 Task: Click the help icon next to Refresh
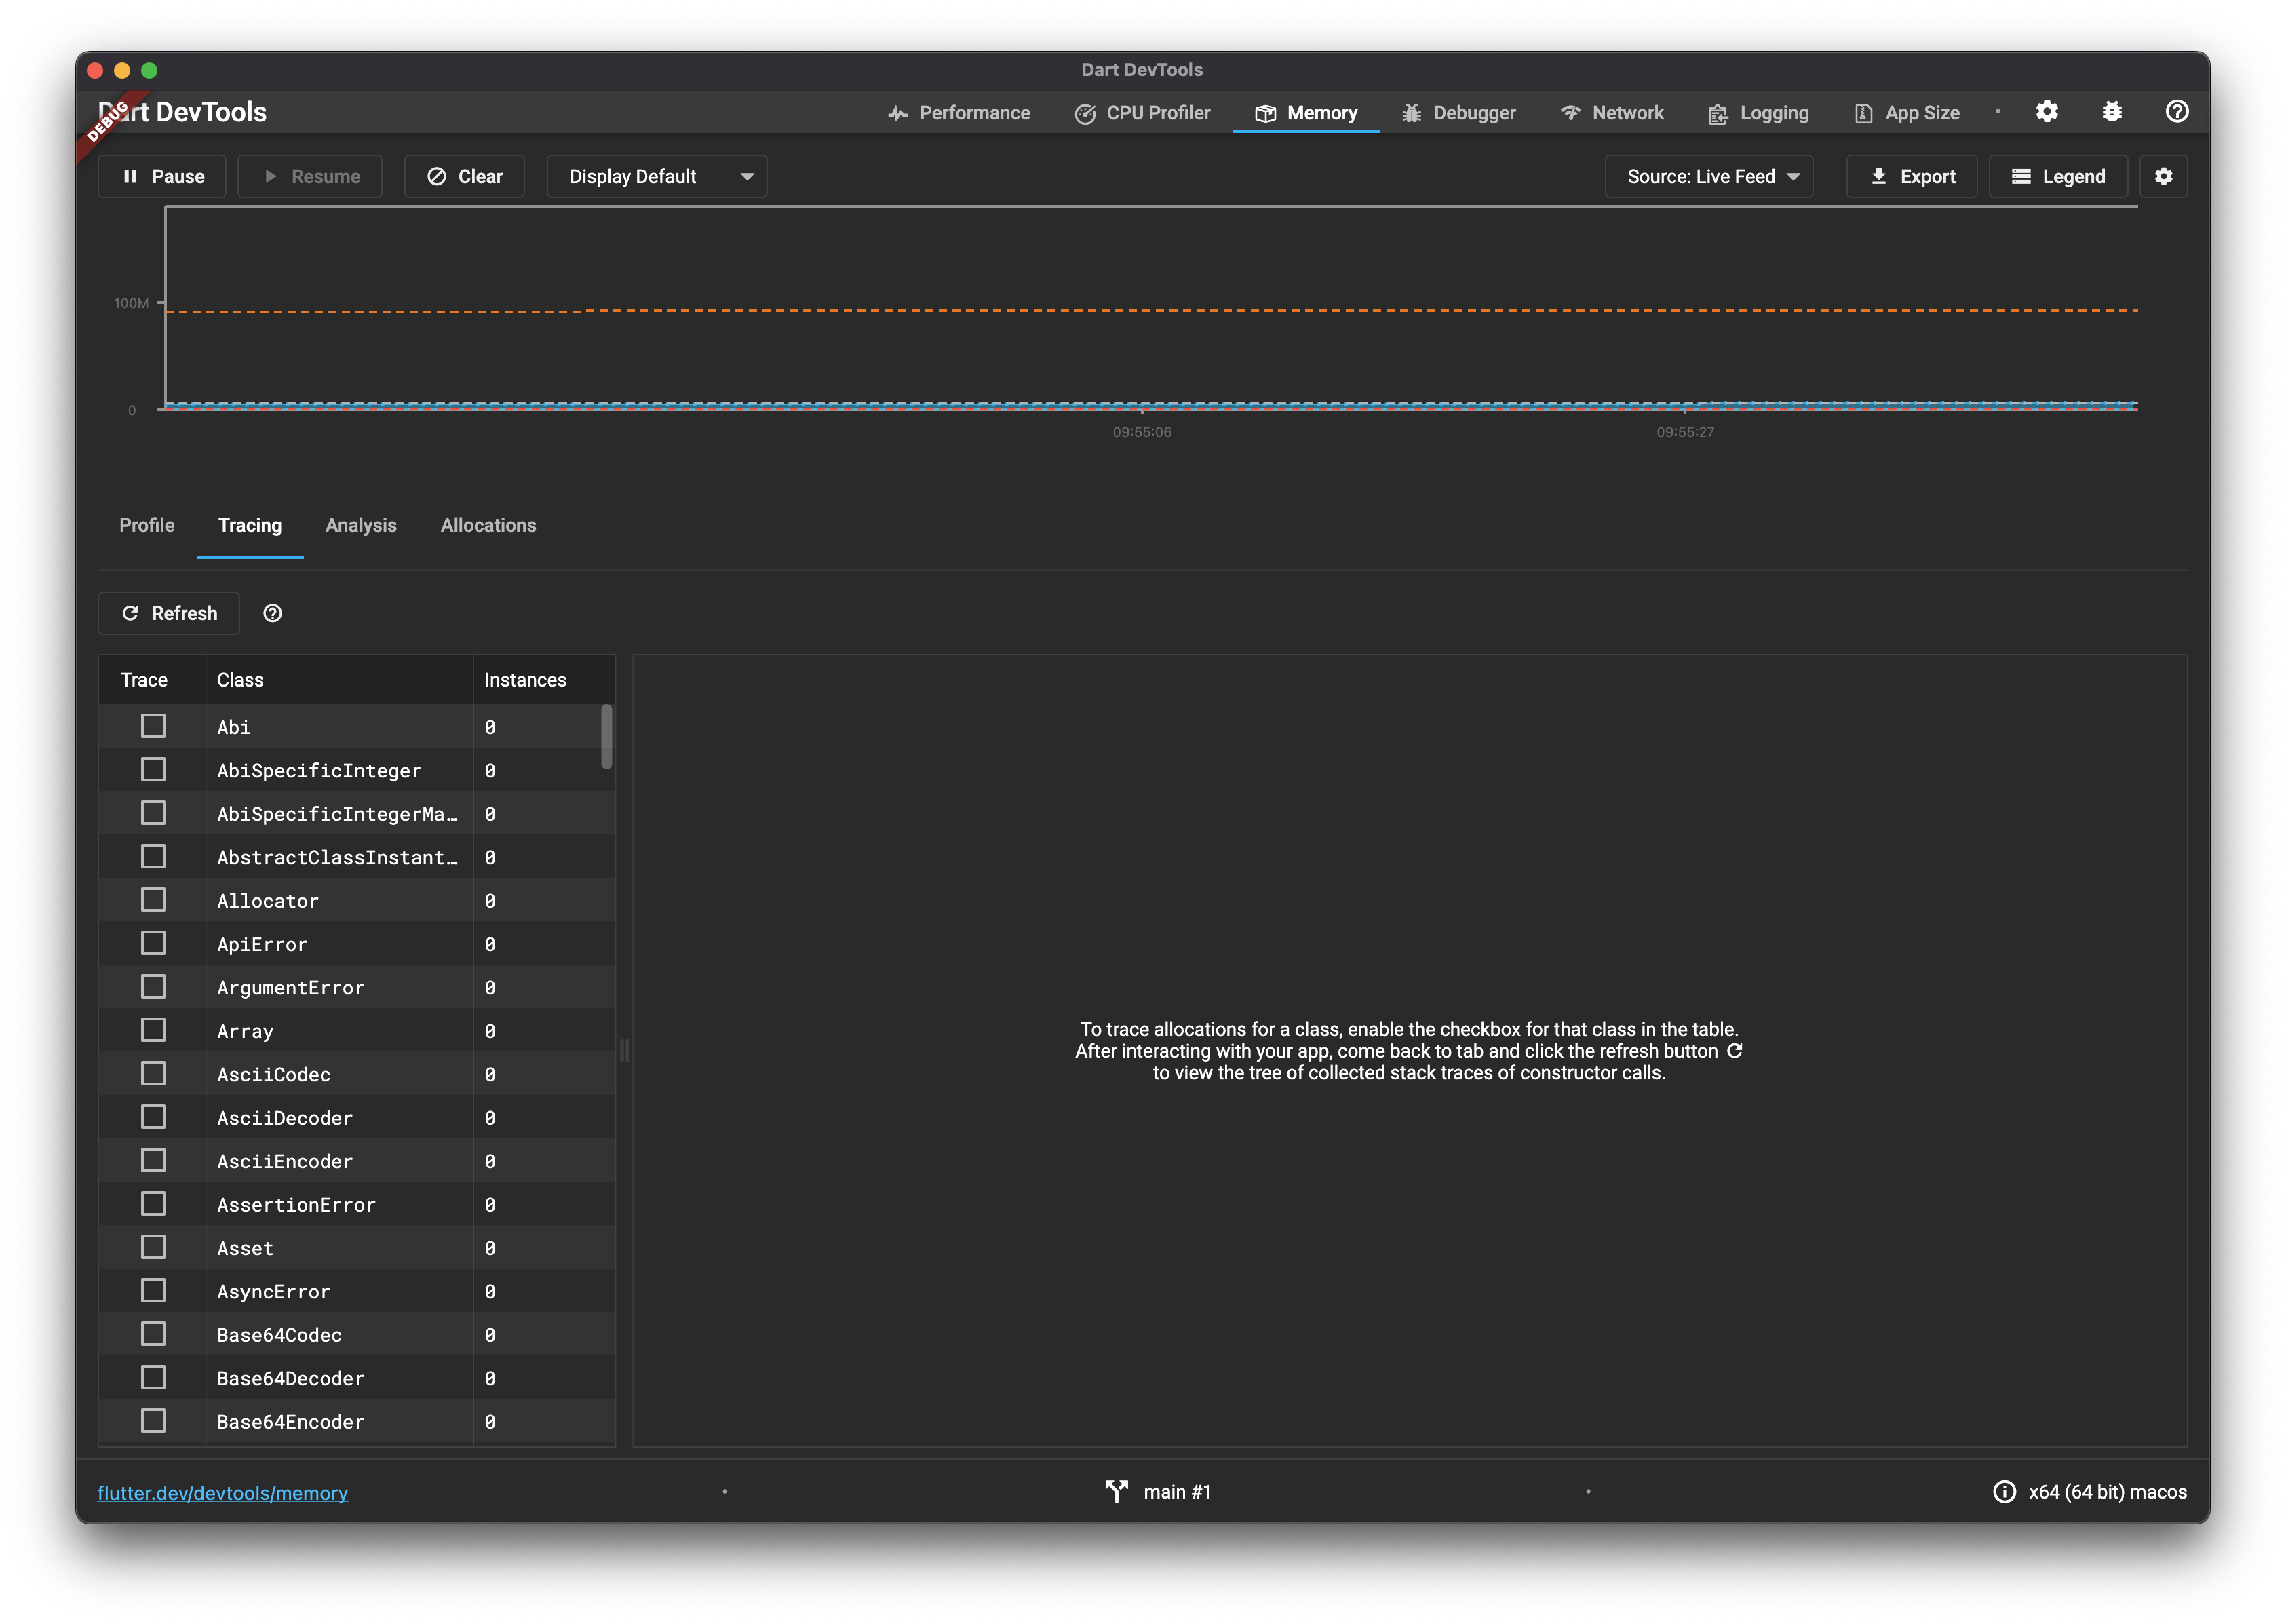pyautogui.click(x=272, y=614)
